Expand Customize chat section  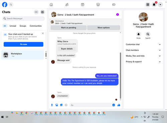[x=143, y=44]
